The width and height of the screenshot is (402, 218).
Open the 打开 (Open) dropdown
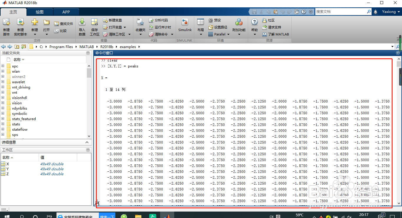point(46,34)
